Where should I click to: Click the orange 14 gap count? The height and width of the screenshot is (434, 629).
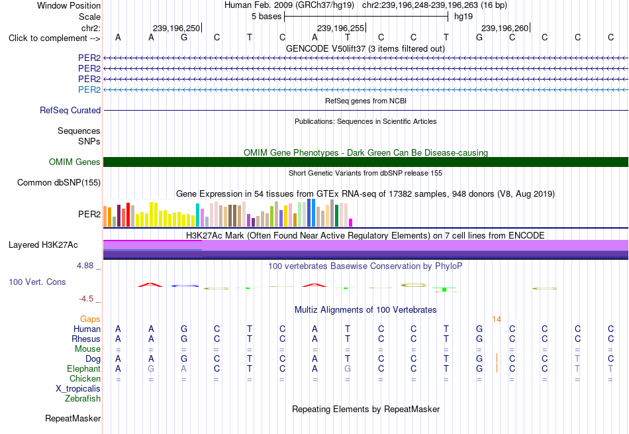[497, 319]
